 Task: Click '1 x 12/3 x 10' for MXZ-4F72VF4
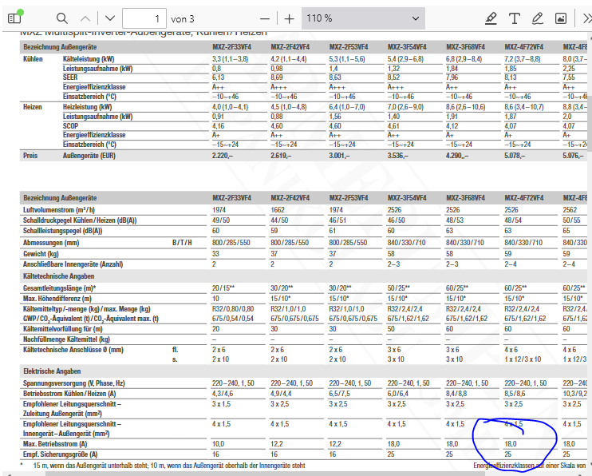click(x=523, y=359)
